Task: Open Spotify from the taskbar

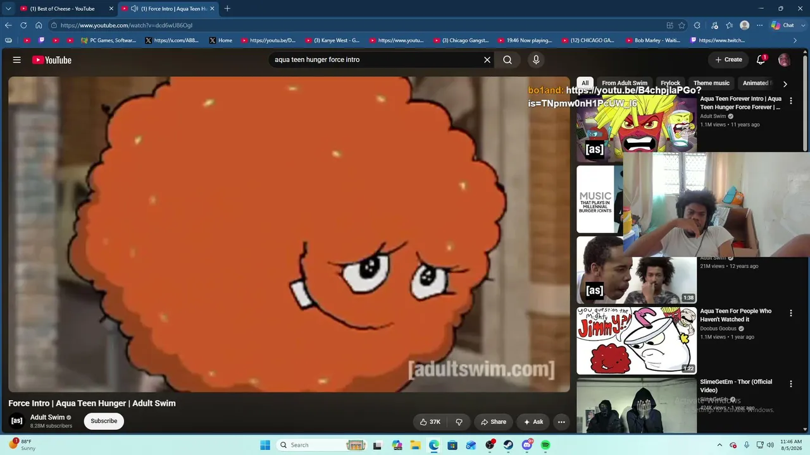Action: tap(545, 445)
